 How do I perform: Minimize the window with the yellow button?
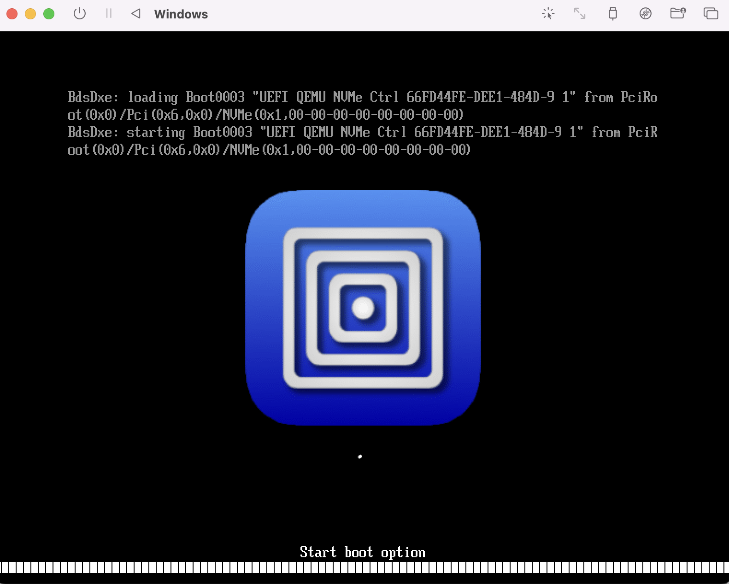click(30, 14)
